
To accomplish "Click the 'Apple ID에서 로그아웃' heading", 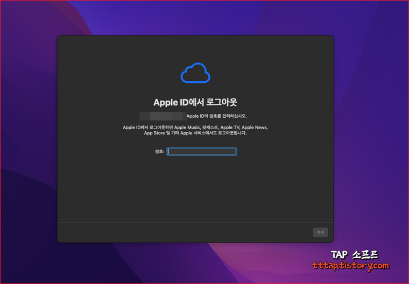I will (x=195, y=102).
